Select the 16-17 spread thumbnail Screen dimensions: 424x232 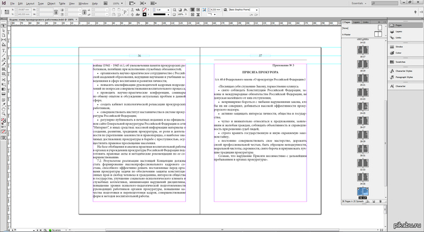point(363,50)
